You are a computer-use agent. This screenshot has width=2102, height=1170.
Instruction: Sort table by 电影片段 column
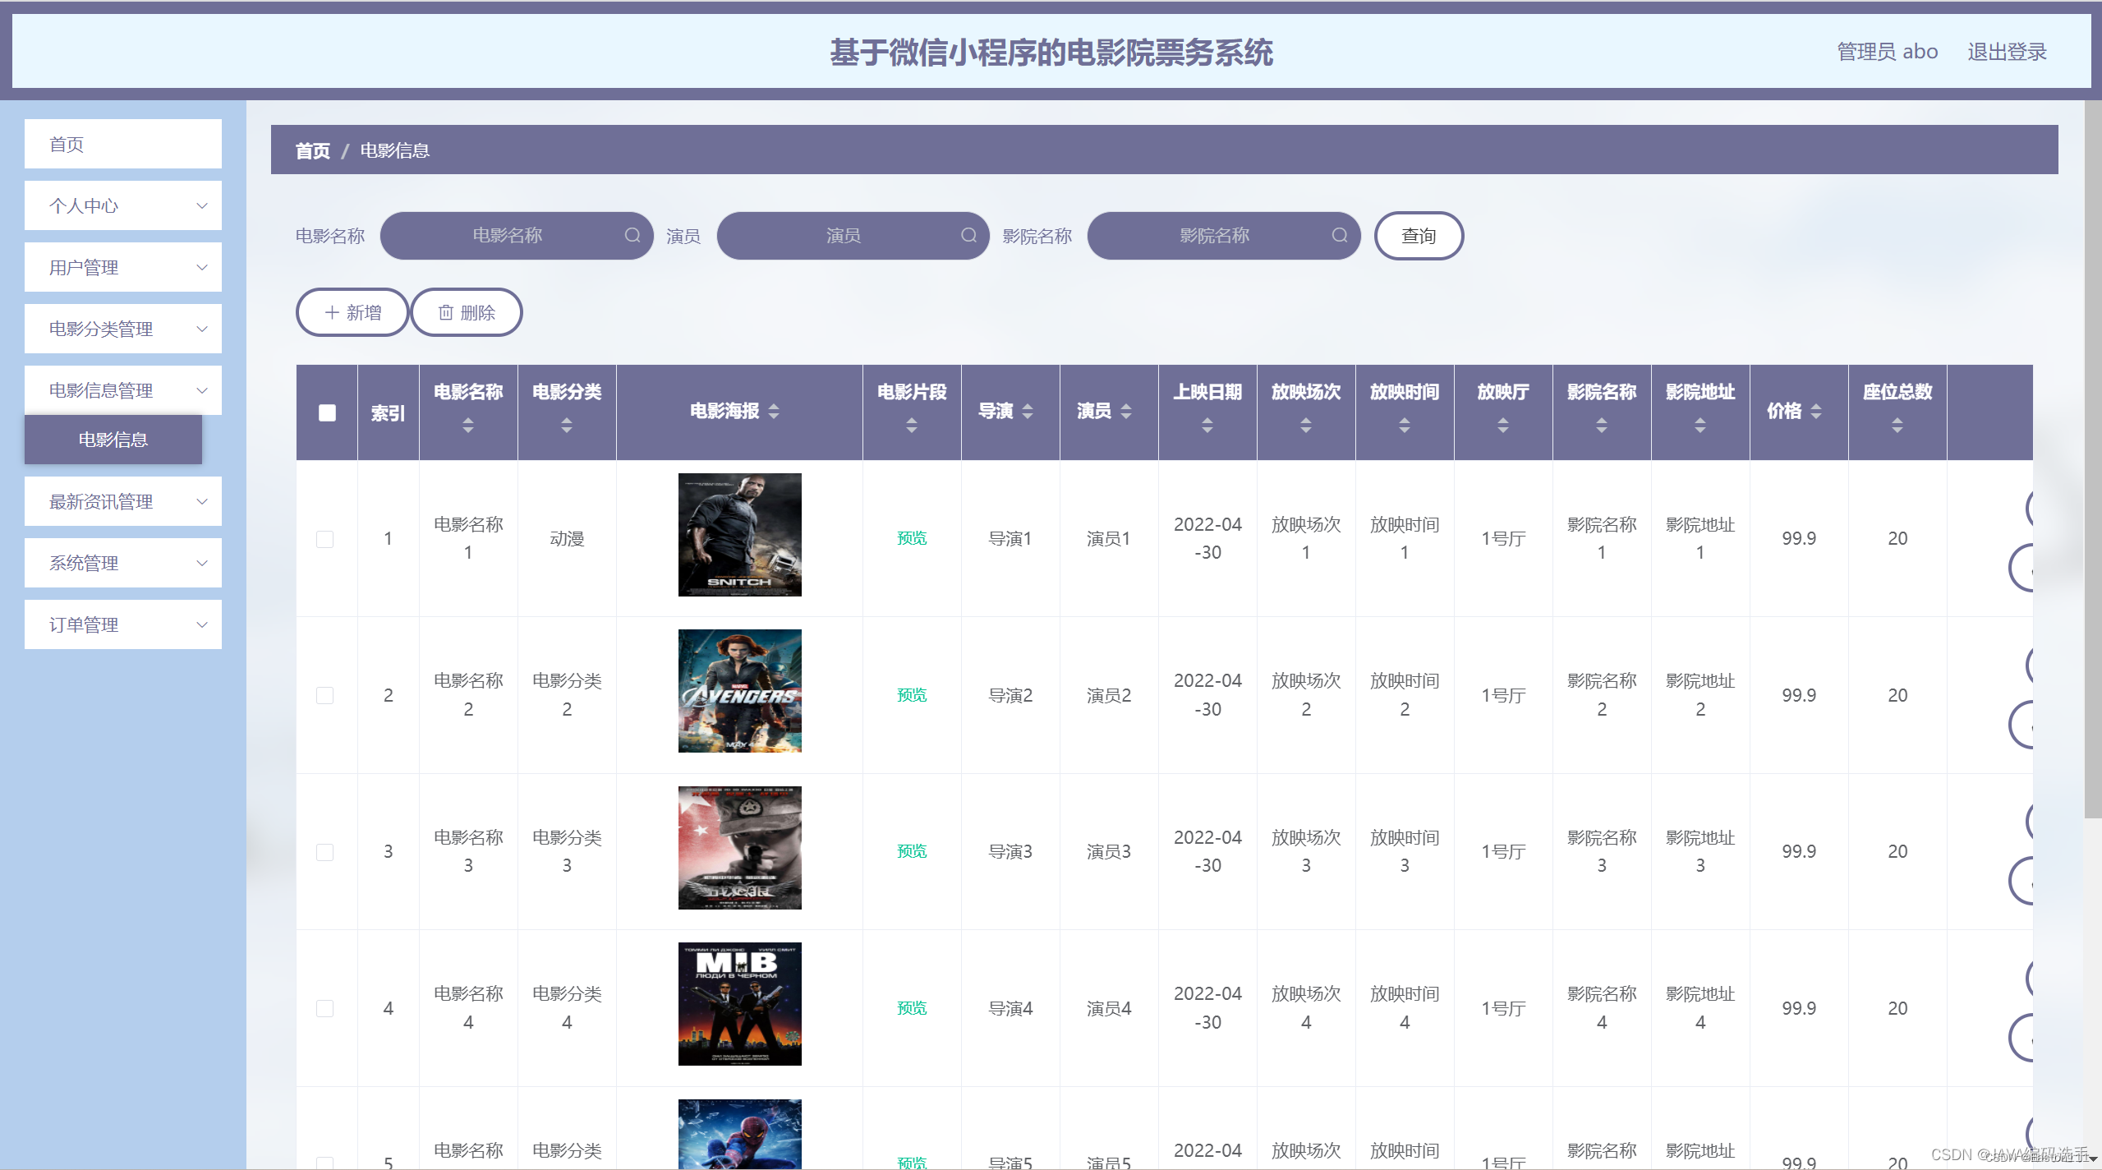(x=912, y=425)
